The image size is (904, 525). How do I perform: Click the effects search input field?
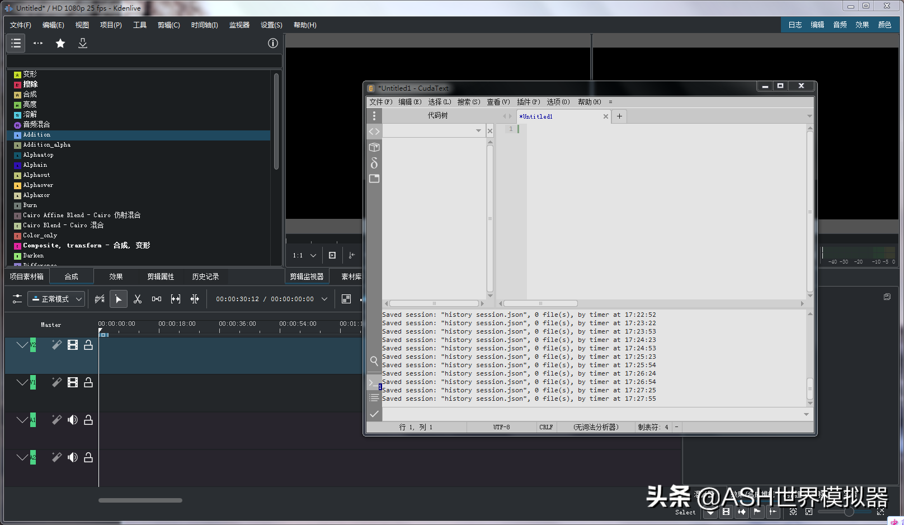pyautogui.click(x=144, y=61)
